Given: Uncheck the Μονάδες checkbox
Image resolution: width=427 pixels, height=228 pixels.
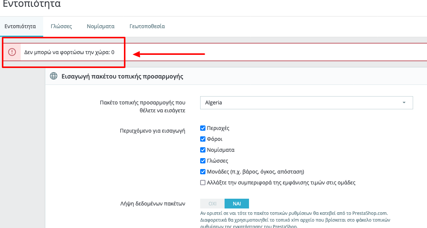Looking at the screenshot, I should click(x=202, y=172).
